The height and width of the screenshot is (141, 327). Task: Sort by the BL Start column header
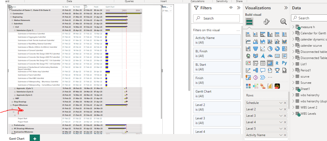65,7
